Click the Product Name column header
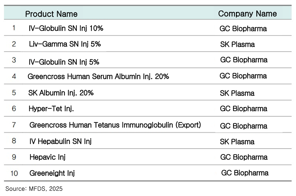This screenshot has height=196, width=296. click(51, 14)
